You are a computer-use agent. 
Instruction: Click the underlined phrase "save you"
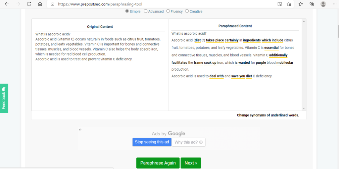point(238,76)
